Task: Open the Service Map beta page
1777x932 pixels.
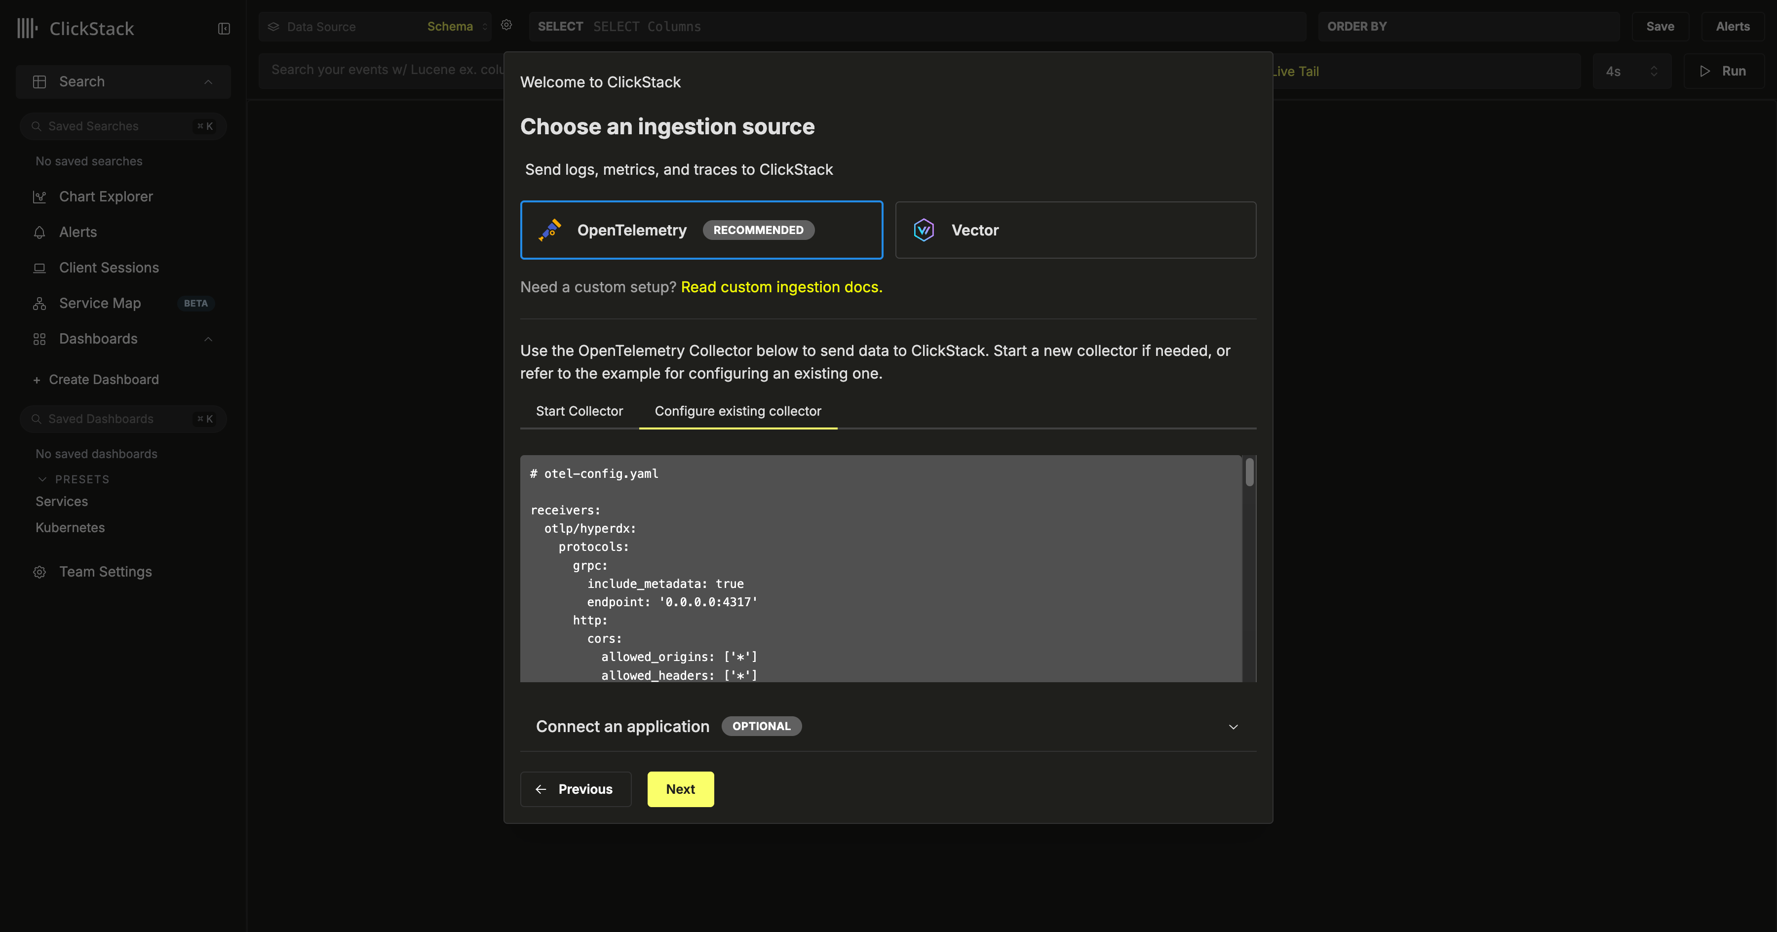Action: [x=100, y=303]
